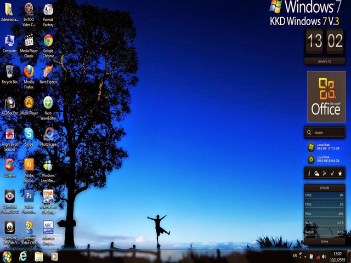Click the RAM 40% usage bar
This screenshot has height=263, width=351.
pyautogui.click(x=324, y=215)
